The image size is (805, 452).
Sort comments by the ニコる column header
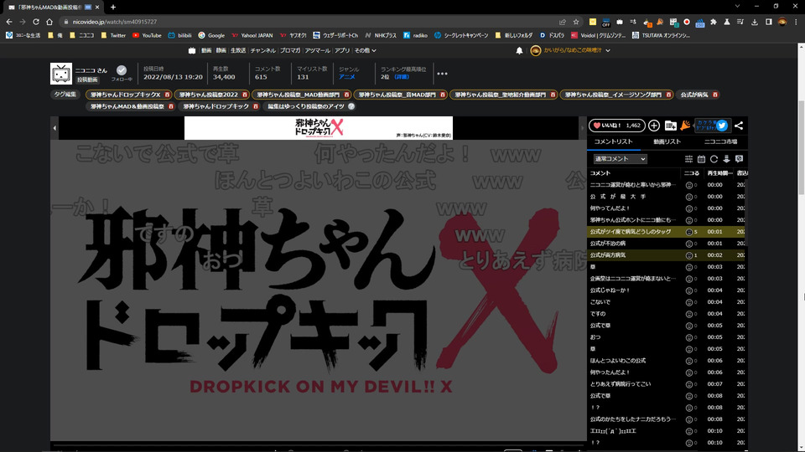(x=692, y=173)
